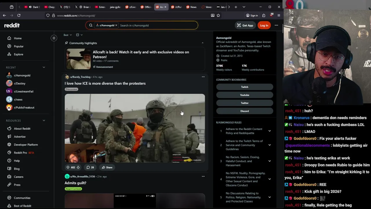Switch to the News browser tab
The image size is (371, 209).
pos(191,7)
